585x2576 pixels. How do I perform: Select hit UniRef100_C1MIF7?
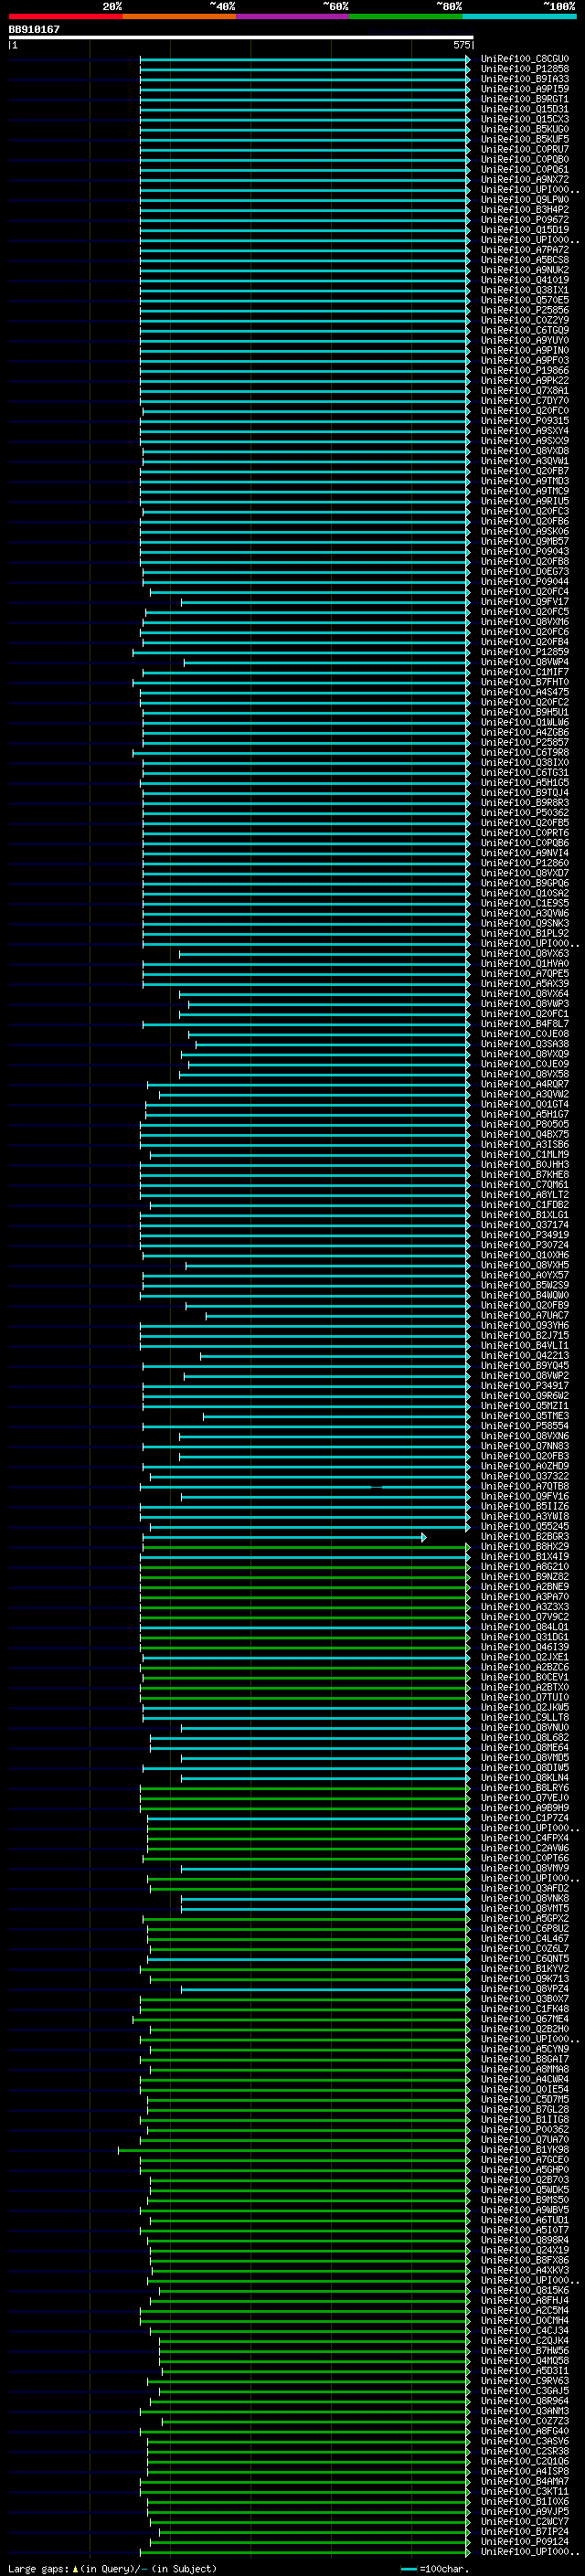click(x=525, y=672)
